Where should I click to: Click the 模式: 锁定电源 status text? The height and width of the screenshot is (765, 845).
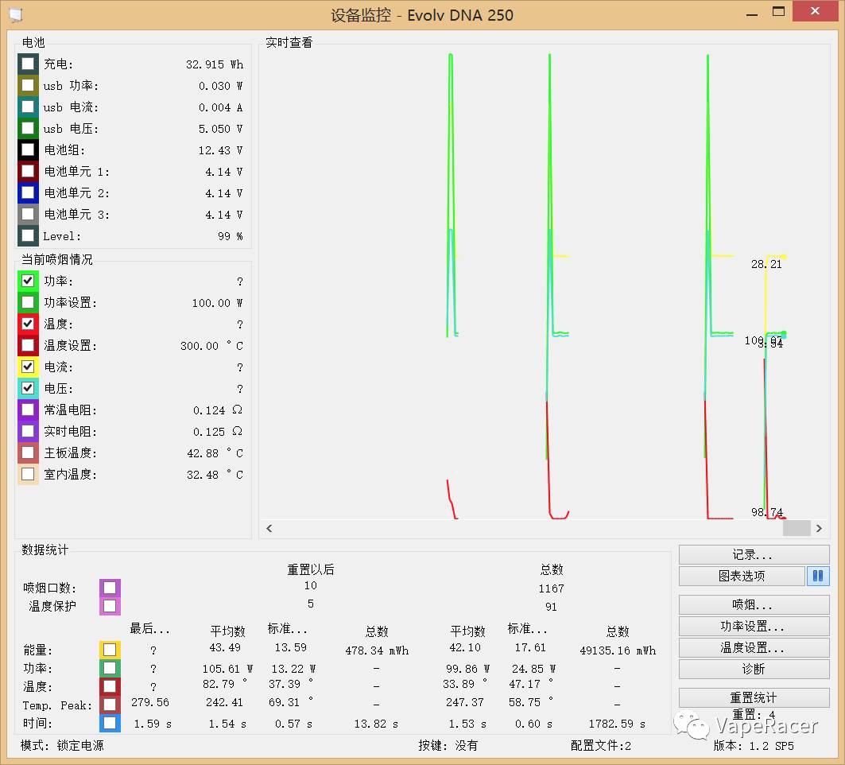point(62,746)
